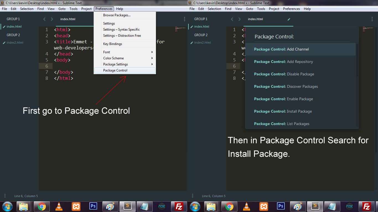Open Settings – Syntax Specific
This screenshot has width=378, height=212.
coord(125,30)
